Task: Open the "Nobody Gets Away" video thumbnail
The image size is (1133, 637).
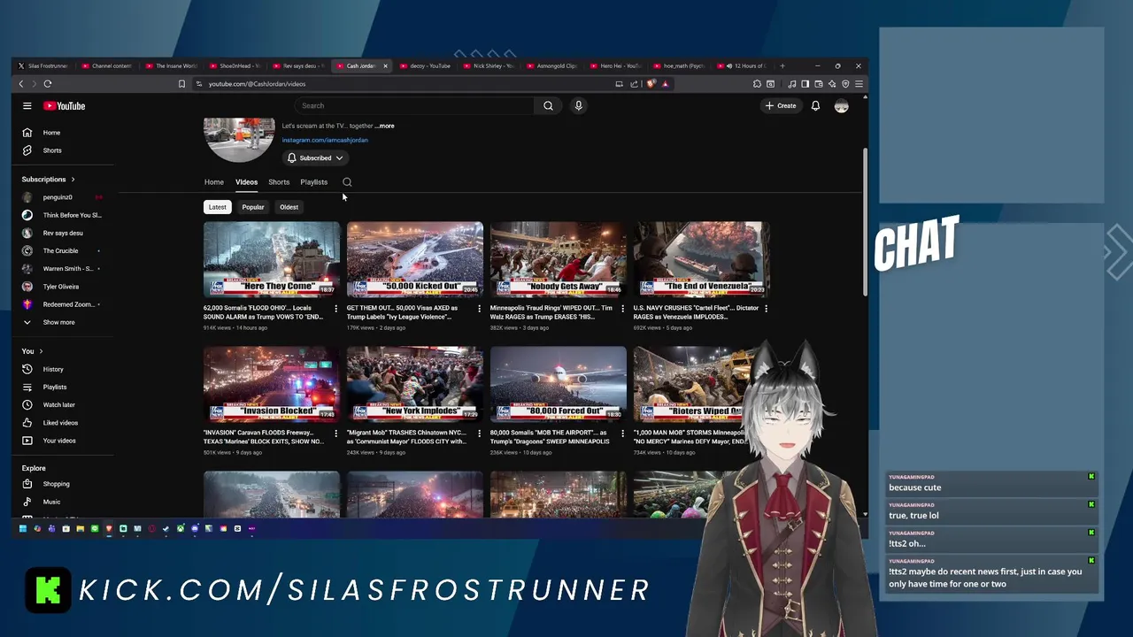Action: [x=559, y=259]
